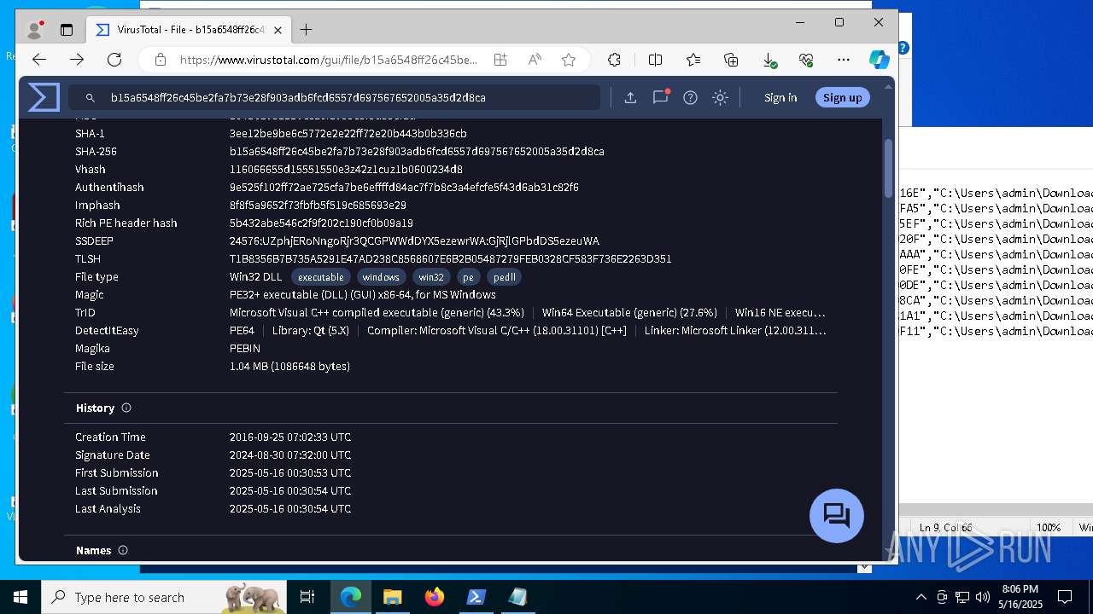Viewport: 1093px width, 614px height.
Task: Refresh the VirusTotal page
Action: [x=114, y=60]
